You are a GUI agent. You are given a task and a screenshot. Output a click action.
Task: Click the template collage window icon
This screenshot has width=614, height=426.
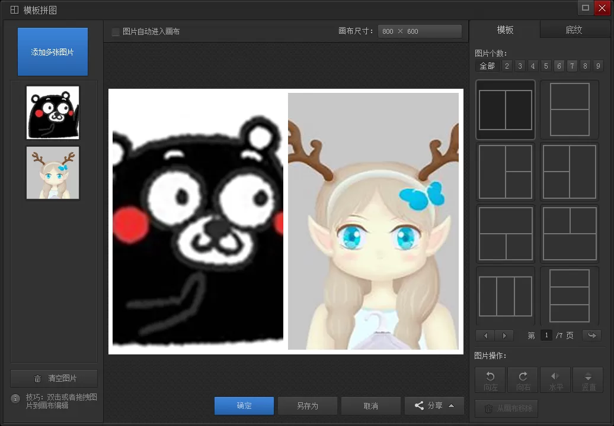pyautogui.click(x=14, y=10)
